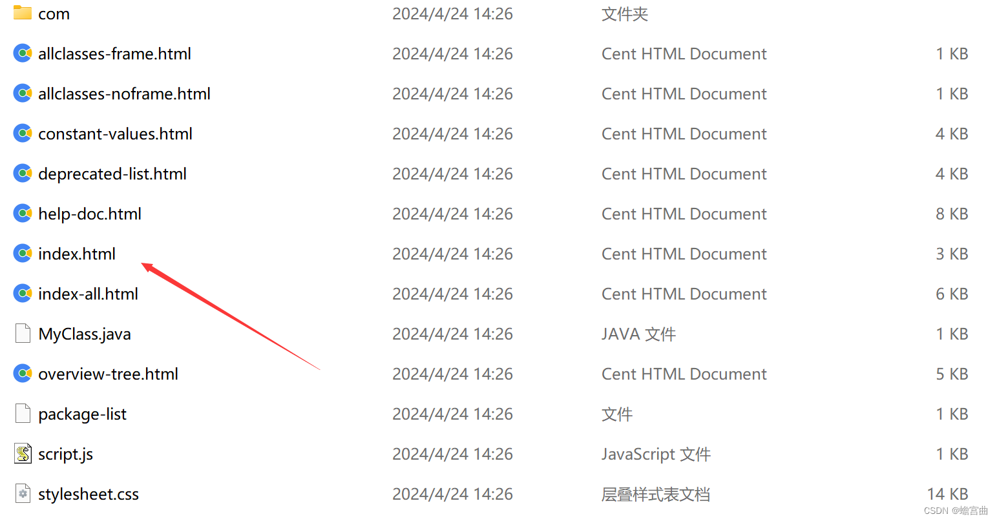This screenshot has width=997, height=521.
Task: Click the date of script.js
Action: [452, 454]
